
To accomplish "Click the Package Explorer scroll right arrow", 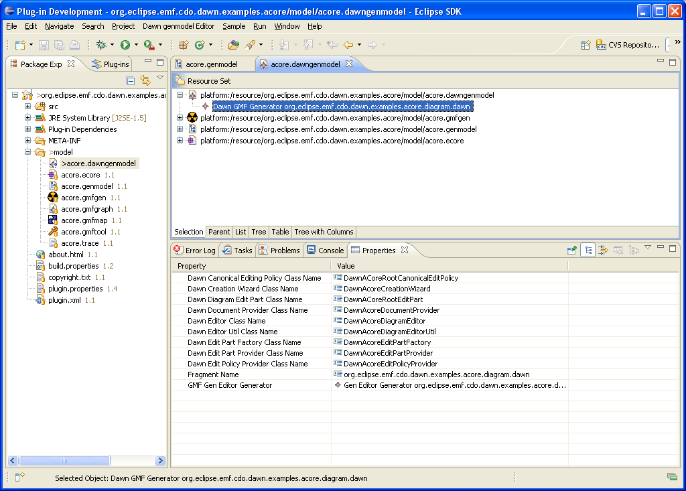I will (x=160, y=460).
